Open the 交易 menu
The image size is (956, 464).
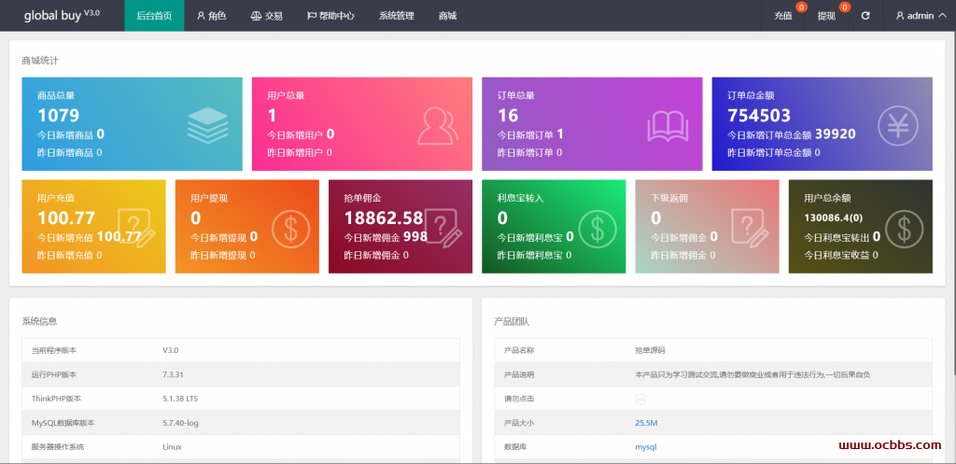click(266, 16)
